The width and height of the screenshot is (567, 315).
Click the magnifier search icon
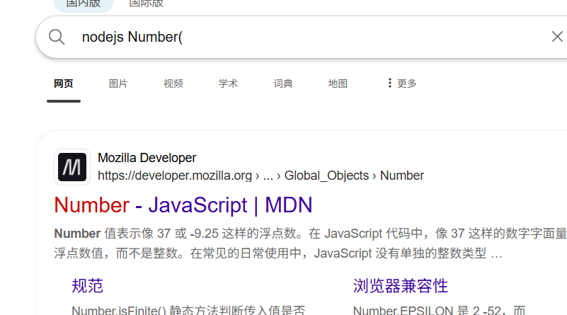click(57, 37)
